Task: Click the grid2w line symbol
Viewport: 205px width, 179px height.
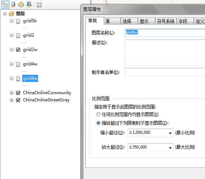Action: pyautogui.click(x=24, y=57)
